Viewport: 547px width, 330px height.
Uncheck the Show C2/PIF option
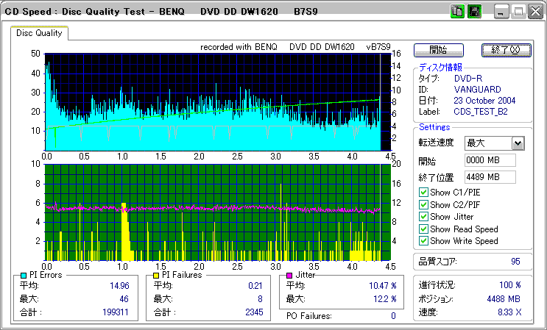[423, 205]
